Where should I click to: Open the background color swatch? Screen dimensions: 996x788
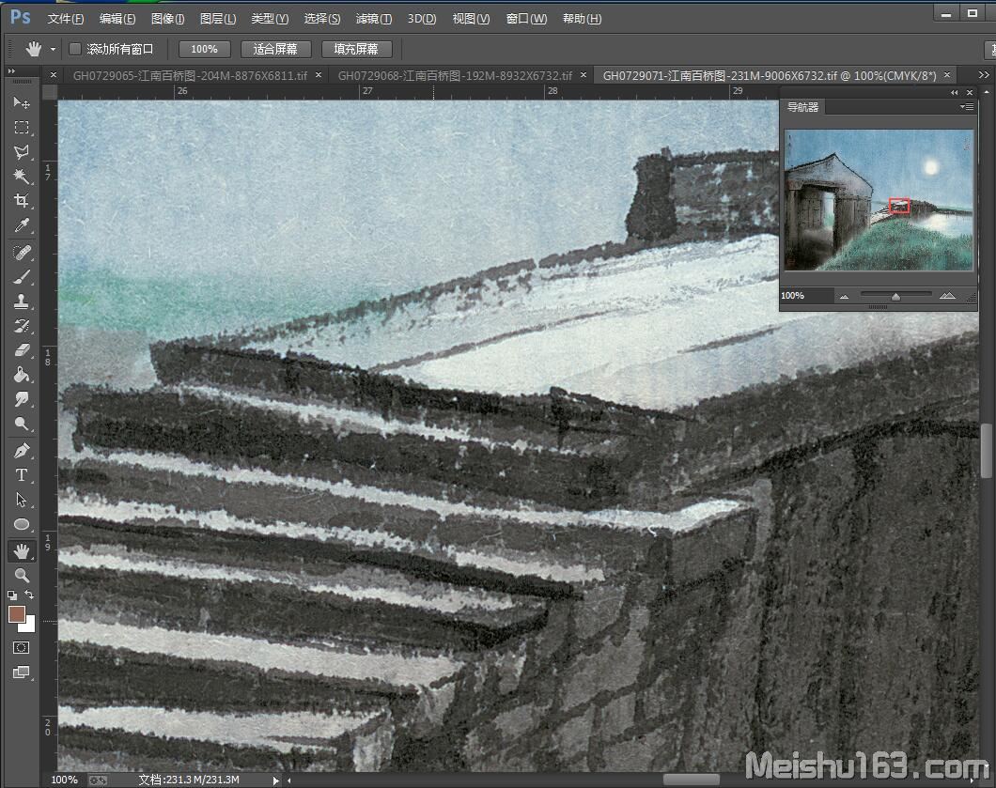point(29,625)
